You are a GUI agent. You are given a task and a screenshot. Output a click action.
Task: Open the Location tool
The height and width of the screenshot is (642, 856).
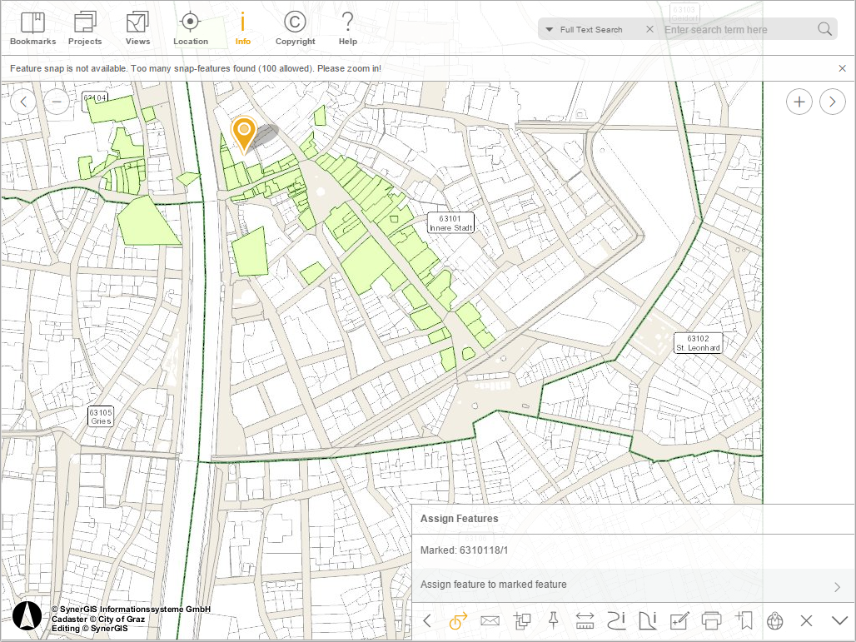click(190, 28)
